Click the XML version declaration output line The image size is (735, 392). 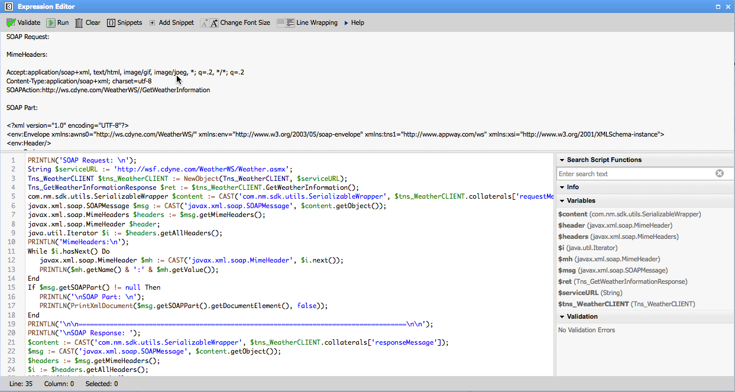click(x=68, y=125)
